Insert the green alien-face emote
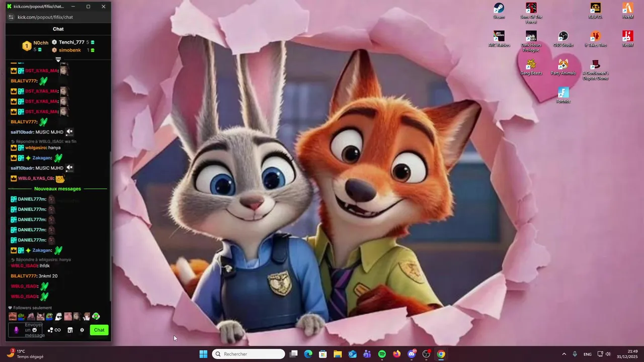The width and height of the screenshot is (644, 362). click(96, 316)
